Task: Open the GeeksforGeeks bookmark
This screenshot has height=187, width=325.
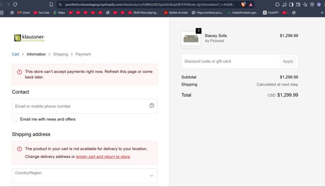Action: coord(243,12)
